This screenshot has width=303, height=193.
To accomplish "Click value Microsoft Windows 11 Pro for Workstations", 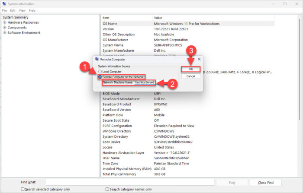I will click(x=187, y=24).
